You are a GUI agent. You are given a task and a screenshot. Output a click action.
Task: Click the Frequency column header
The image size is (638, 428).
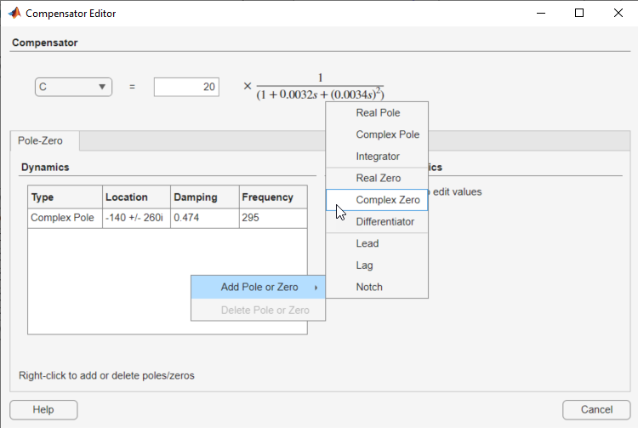267,197
